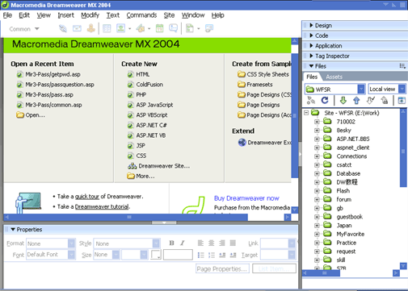Click the Check Out Files icon
This screenshot has width=408, height=291.
point(371,101)
